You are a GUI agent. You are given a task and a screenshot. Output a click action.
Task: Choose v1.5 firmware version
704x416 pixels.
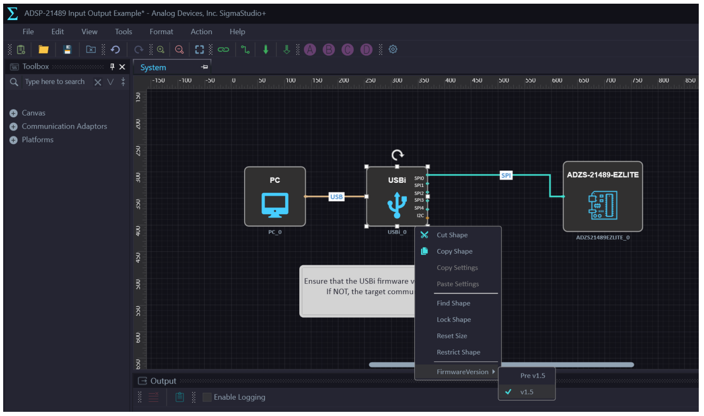(x=527, y=392)
